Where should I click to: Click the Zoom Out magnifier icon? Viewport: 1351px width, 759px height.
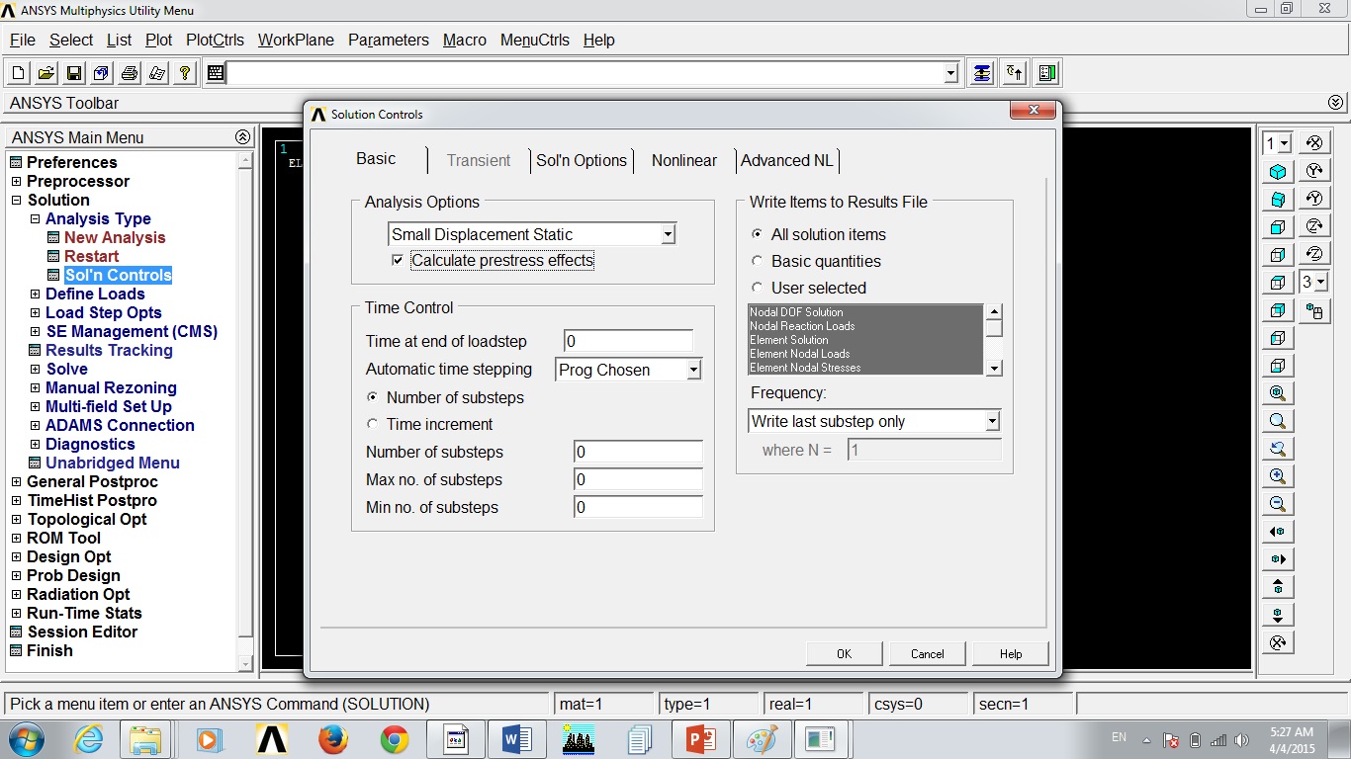[1278, 504]
